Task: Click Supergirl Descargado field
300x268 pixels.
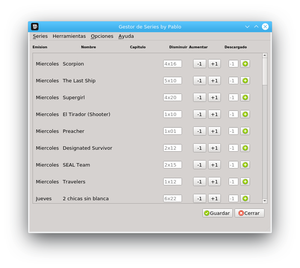Action: click(x=233, y=98)
